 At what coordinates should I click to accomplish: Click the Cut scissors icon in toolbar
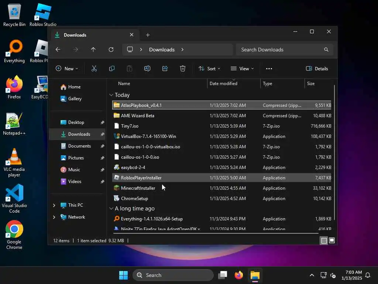(94, 68)
